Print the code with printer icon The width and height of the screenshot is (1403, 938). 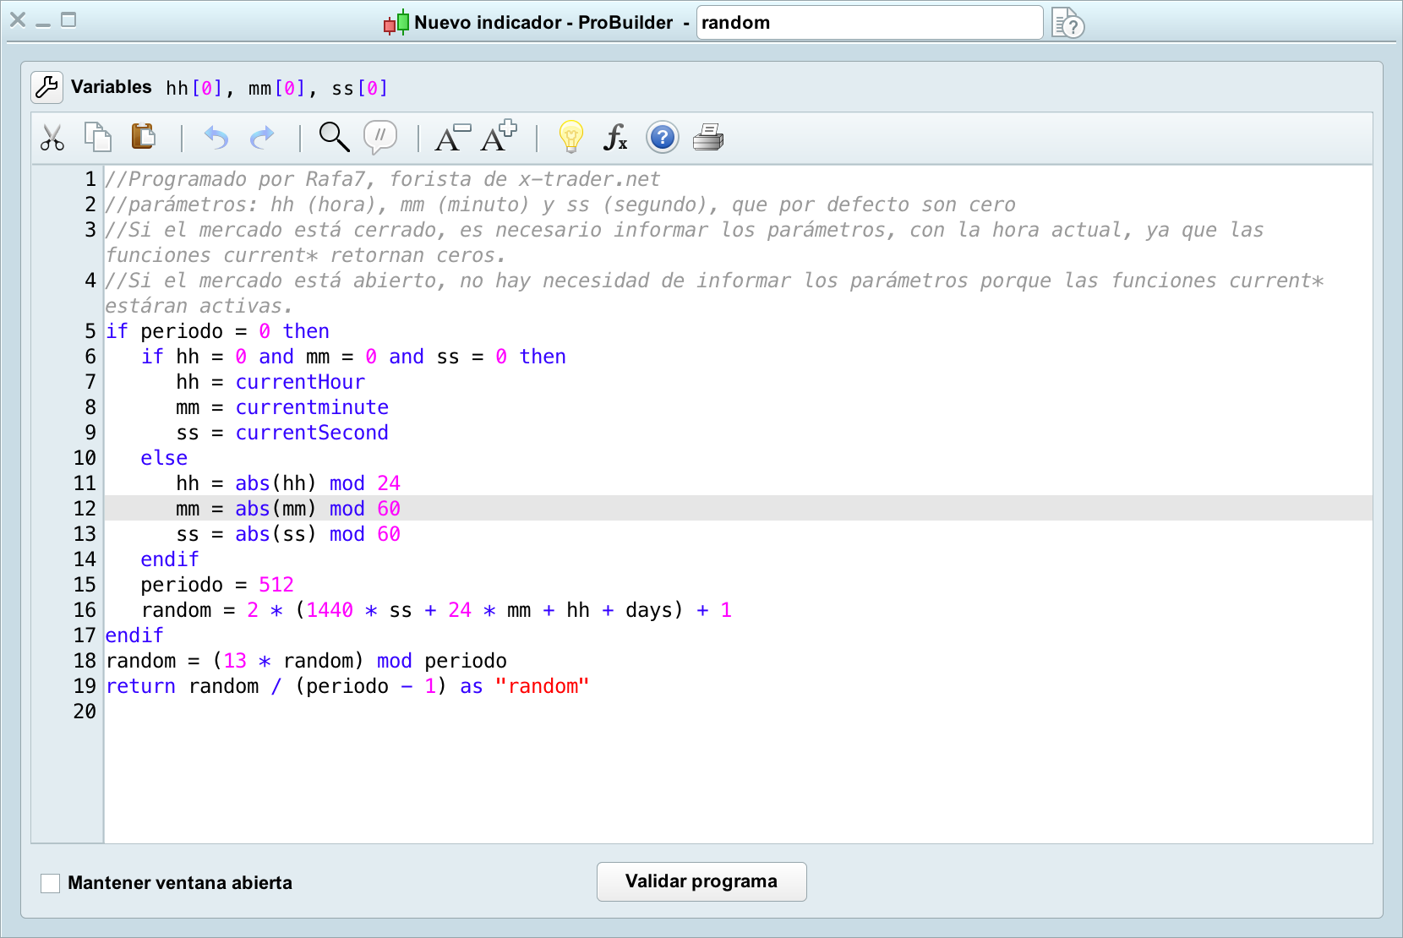pyautogui.click(x=708, y=137)
